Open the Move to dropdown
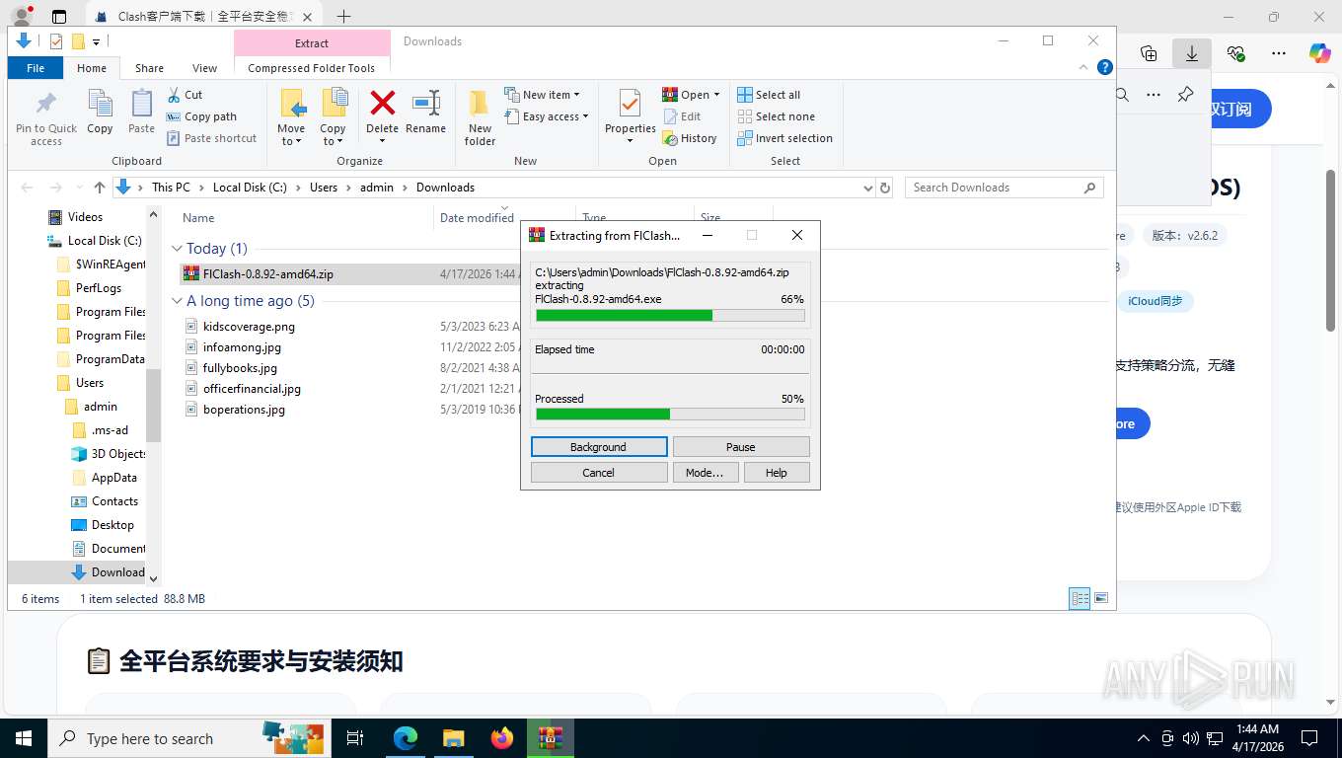This screenshot has height=758, width=1342. [x=291, y=141]
